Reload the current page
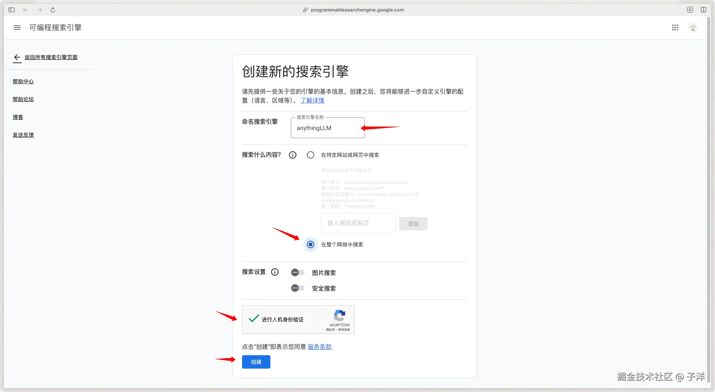The width and height of the screenshot is (715, 392). pyautogui.click(x=53, y=10)
